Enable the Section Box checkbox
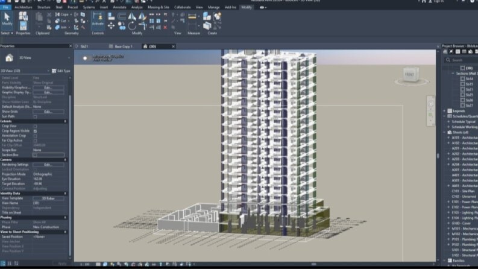Screen dimensions: 478x269 coord(35,155)
